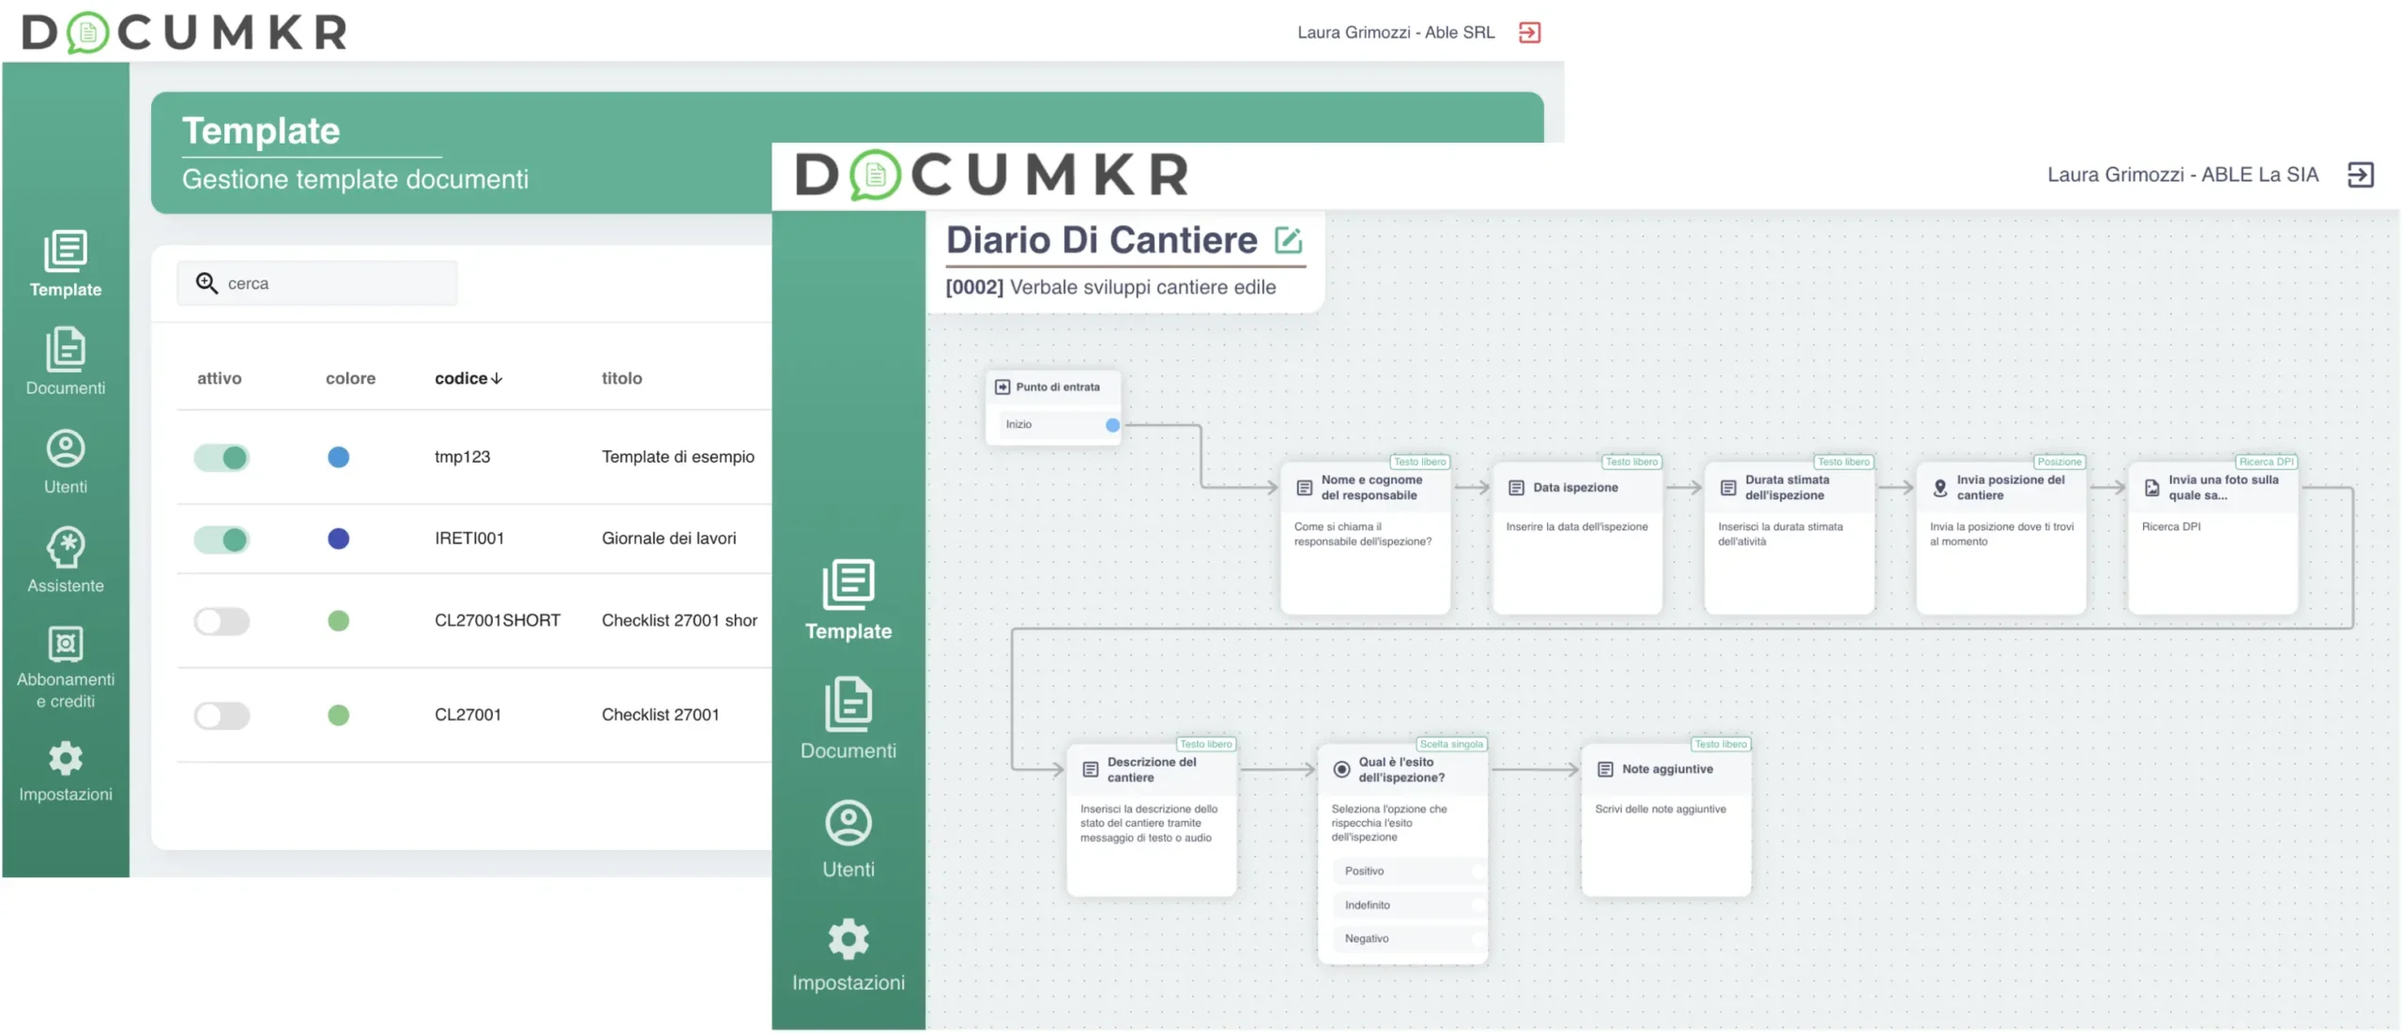
Task: Click CL27001SHORT code cell
Action: pos(497,620)
